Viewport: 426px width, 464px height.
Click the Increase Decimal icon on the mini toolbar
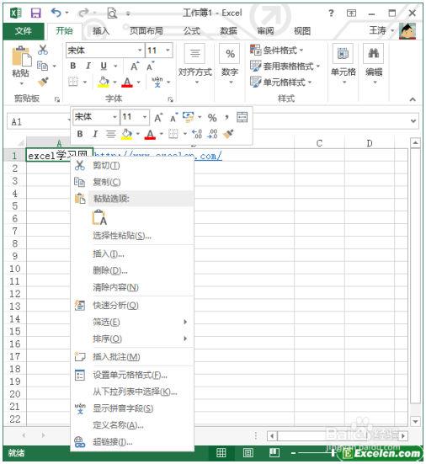[197, 134]
